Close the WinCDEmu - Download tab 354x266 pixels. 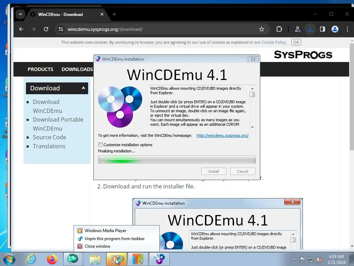[x=102, y=14]
